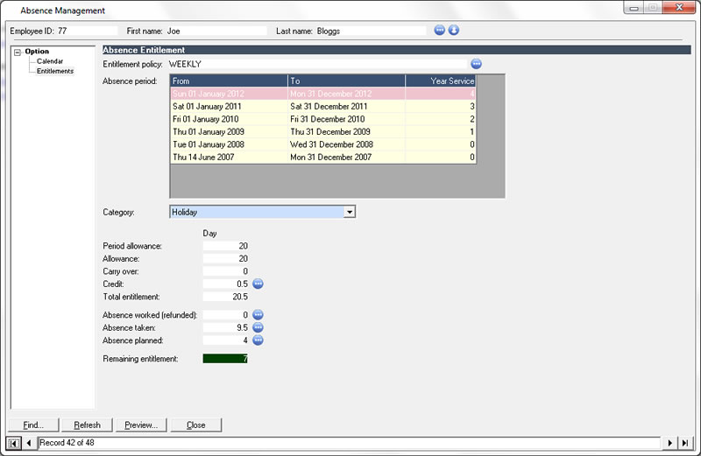
Task: Open the Credit details ellipsis button
Action: pyautogui.click(x=258, y=284)
